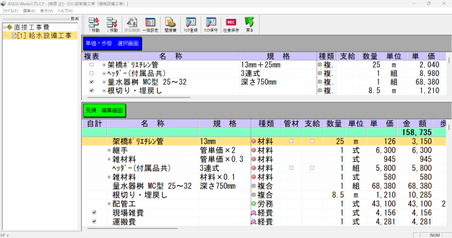Open the ファイル(F) menu

tap(10, 11)
